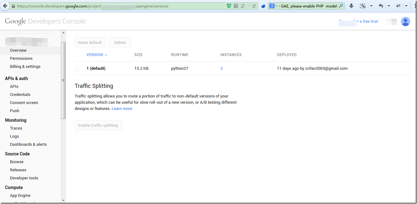
Task: Click Enable traffic splitting button
Action: click(98, 125)
